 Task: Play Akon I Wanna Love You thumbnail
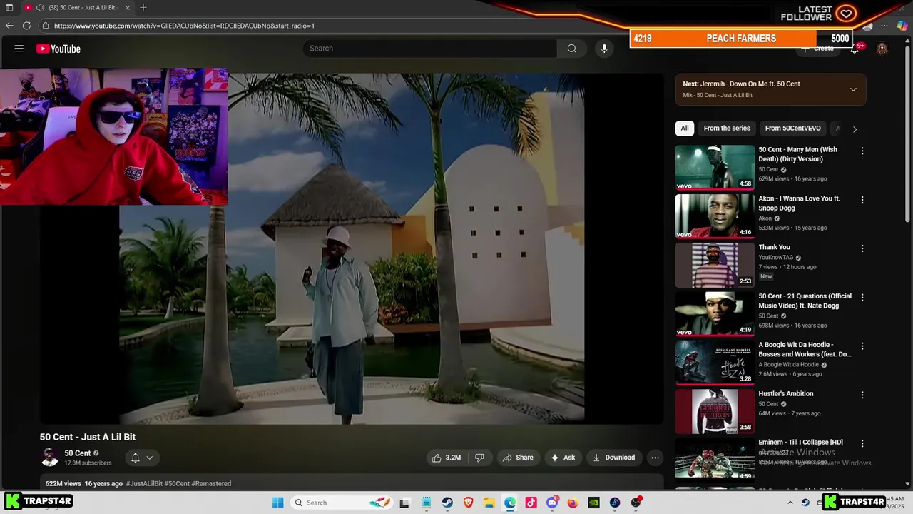715,216
